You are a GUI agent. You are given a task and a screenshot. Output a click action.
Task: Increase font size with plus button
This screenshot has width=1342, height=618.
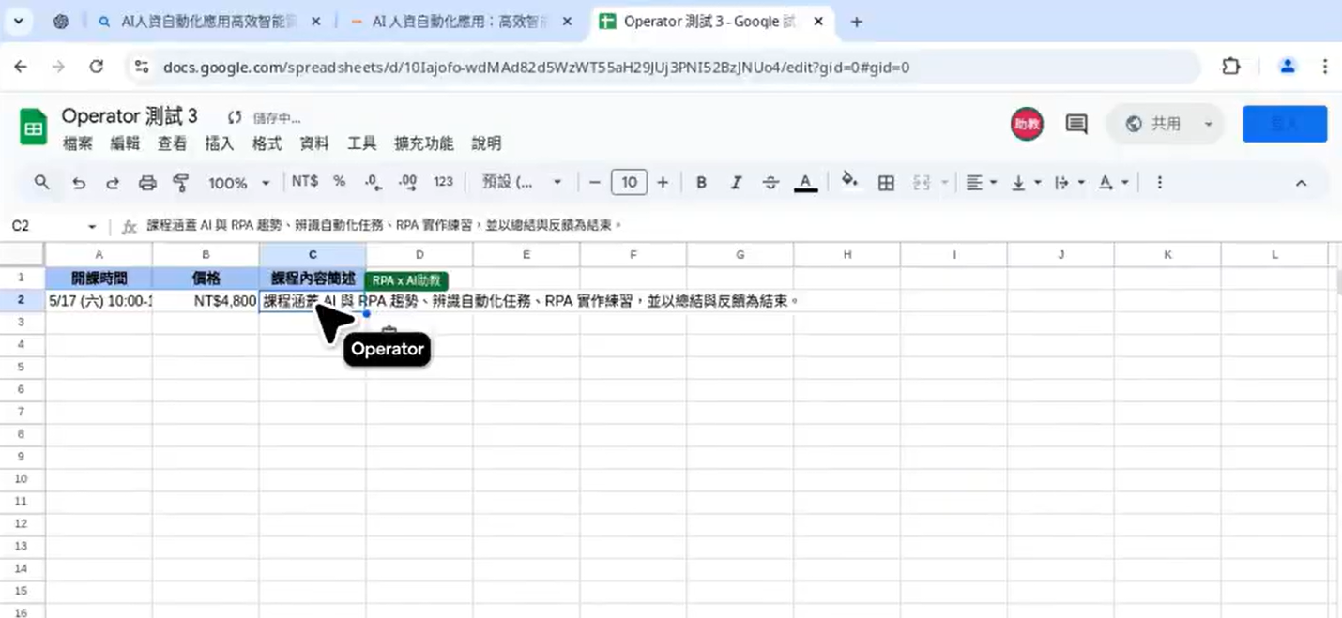click(663, 182)
